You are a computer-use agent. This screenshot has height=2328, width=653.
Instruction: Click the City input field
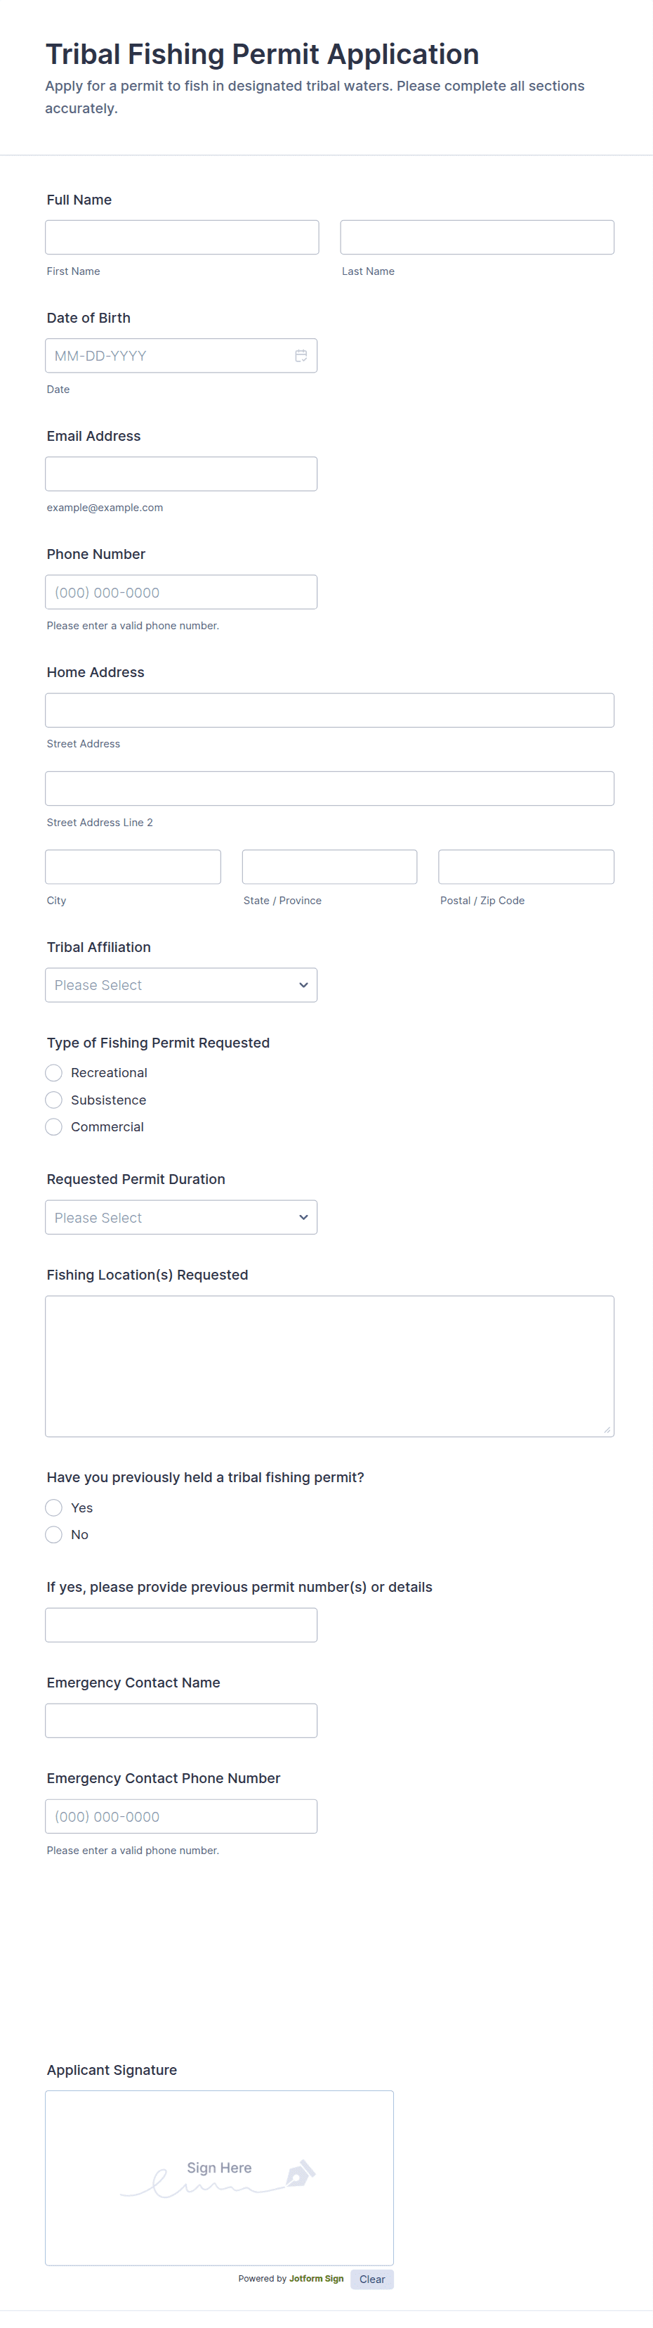[x=133, y=867]
